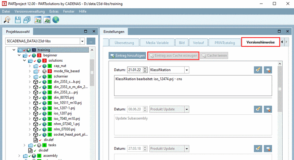Click the gray globe icon of tasks
This screenshot has height=160, width=294.
click(39, 145)
